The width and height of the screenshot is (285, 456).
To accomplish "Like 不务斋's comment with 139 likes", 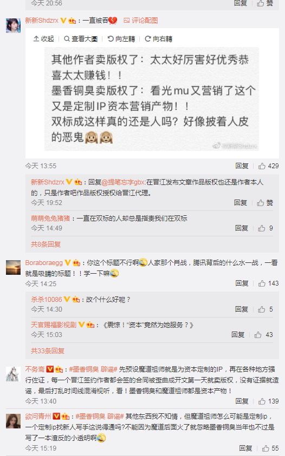I will [268, 401].
